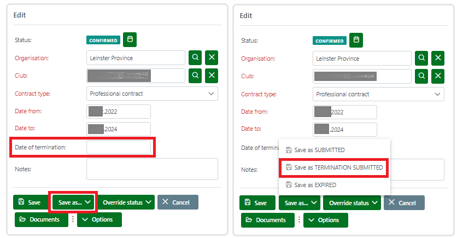Viewport: 457px width, 238px height.
Task: Click into the Notes text area in left panel
Action: (152, 169)
